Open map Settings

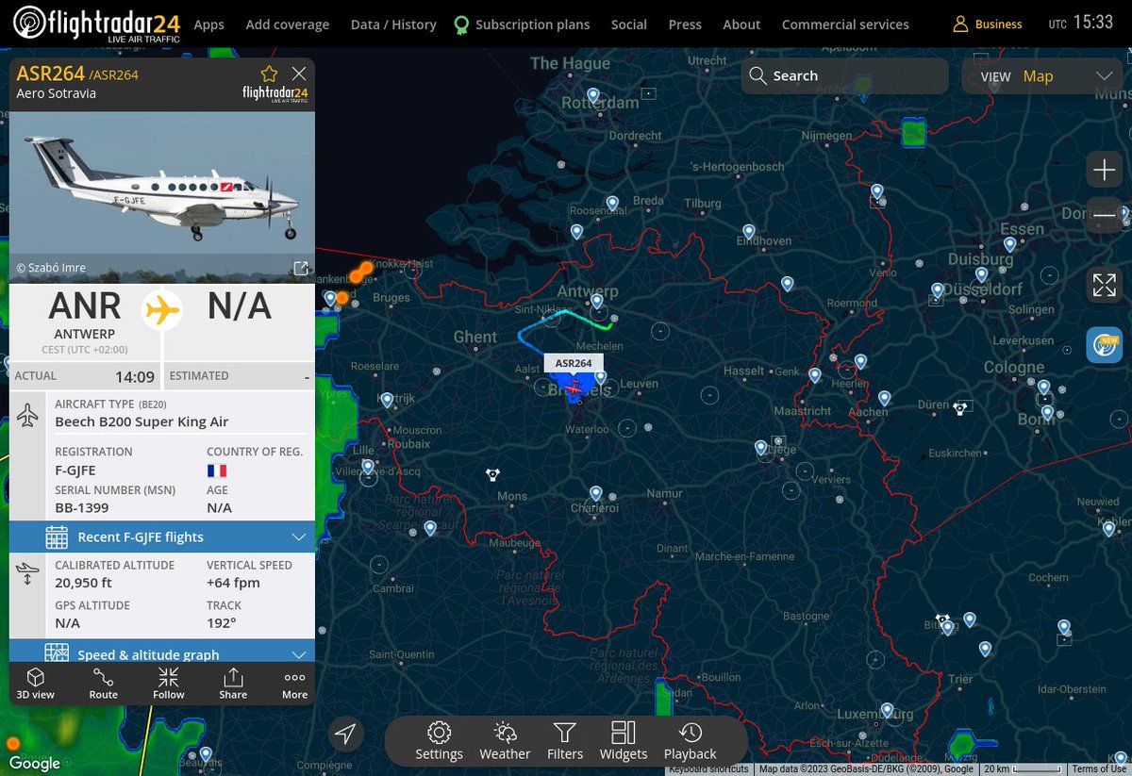click(439, 740)
